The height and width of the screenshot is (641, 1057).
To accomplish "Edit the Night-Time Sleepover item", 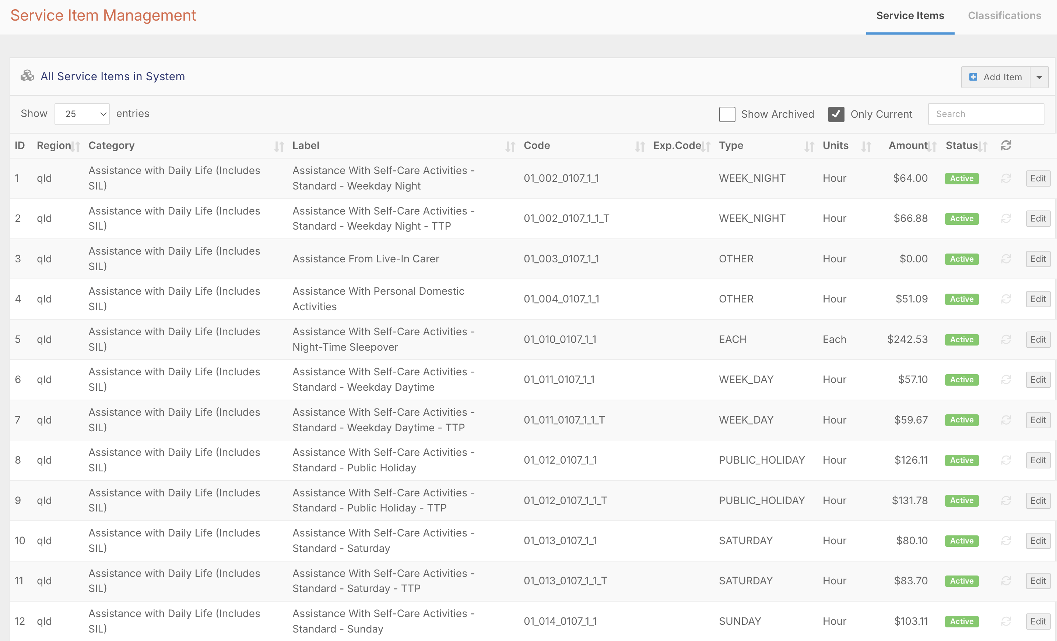I will tap(1038, 339).
